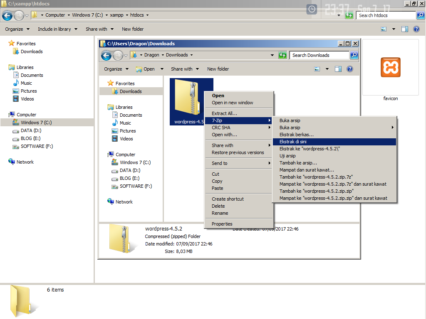The image size is (426, 319).
Task: Select Create shortcut in context menu
Action: point(239,199)
